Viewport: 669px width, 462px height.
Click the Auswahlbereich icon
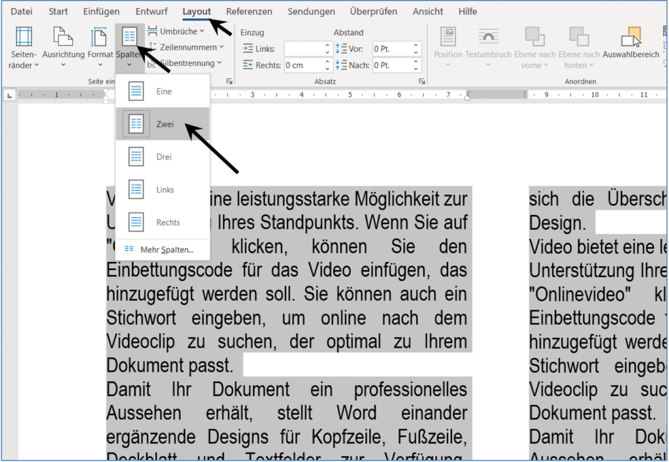coord(630,41)
